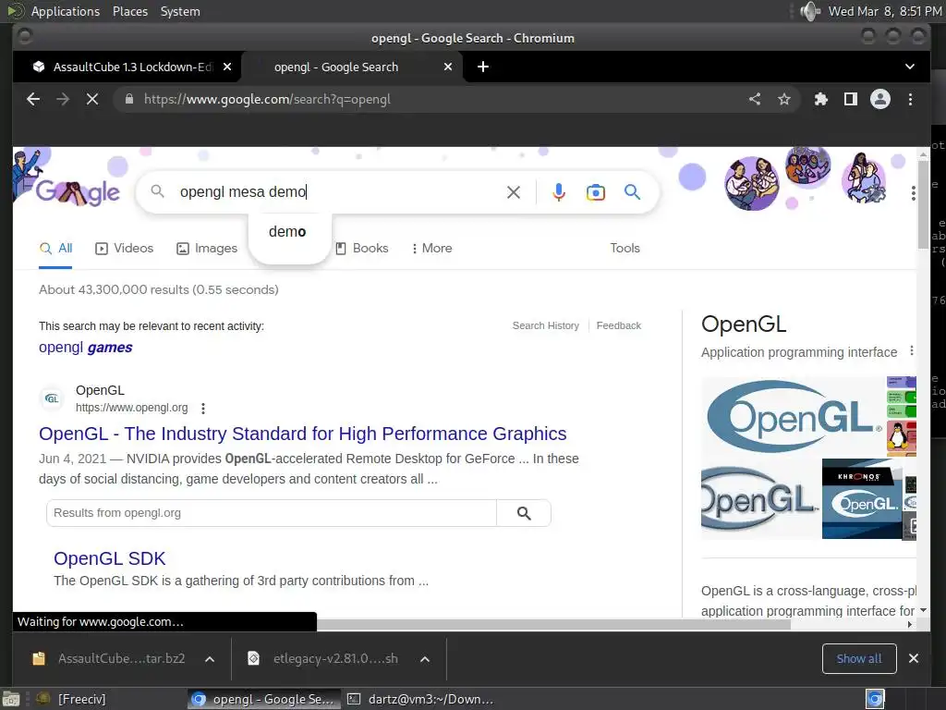Click the vertical page scrollbar
The width and height of the screenshot is (946, 710).
[x=923, y=205]
